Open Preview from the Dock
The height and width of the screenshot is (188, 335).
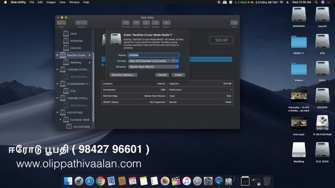[x=111, y=181]
